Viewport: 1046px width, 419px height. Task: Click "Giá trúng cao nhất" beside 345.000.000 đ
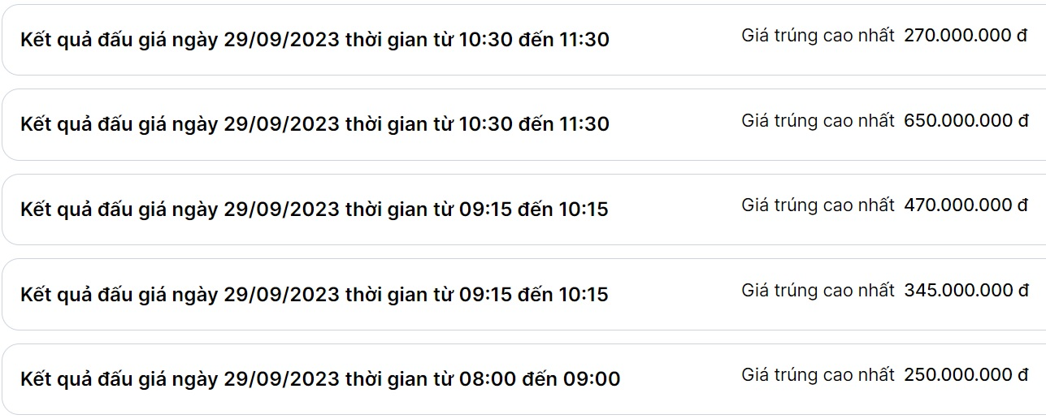click(x=818, y=290)
